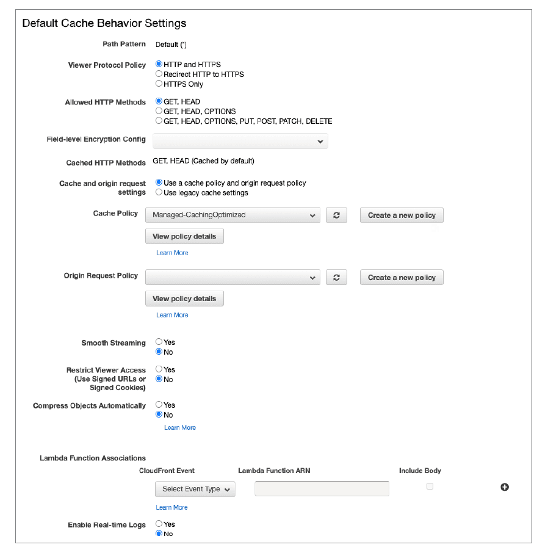Open Learn More under Compress Objects Automatically
This screenshot has height=550, width=548.
180,427
